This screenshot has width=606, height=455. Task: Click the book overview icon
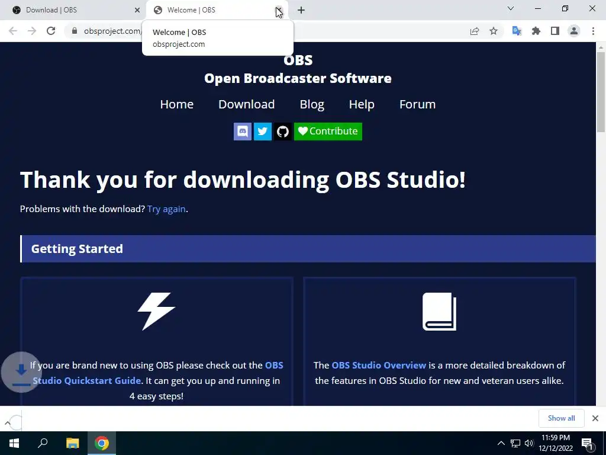pyautogui.click(x=440, y=312)
